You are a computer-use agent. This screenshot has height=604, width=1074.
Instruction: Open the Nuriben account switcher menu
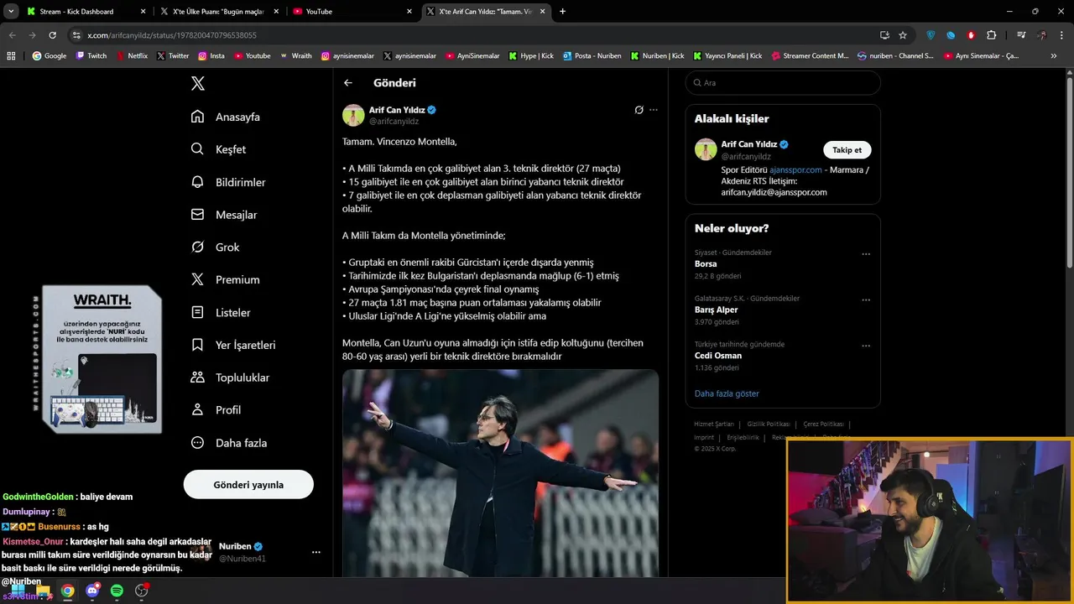[x=316, y=552]
